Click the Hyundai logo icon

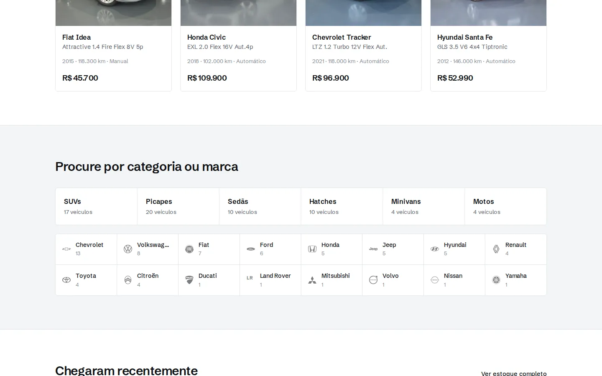click(x=435, y=249)
